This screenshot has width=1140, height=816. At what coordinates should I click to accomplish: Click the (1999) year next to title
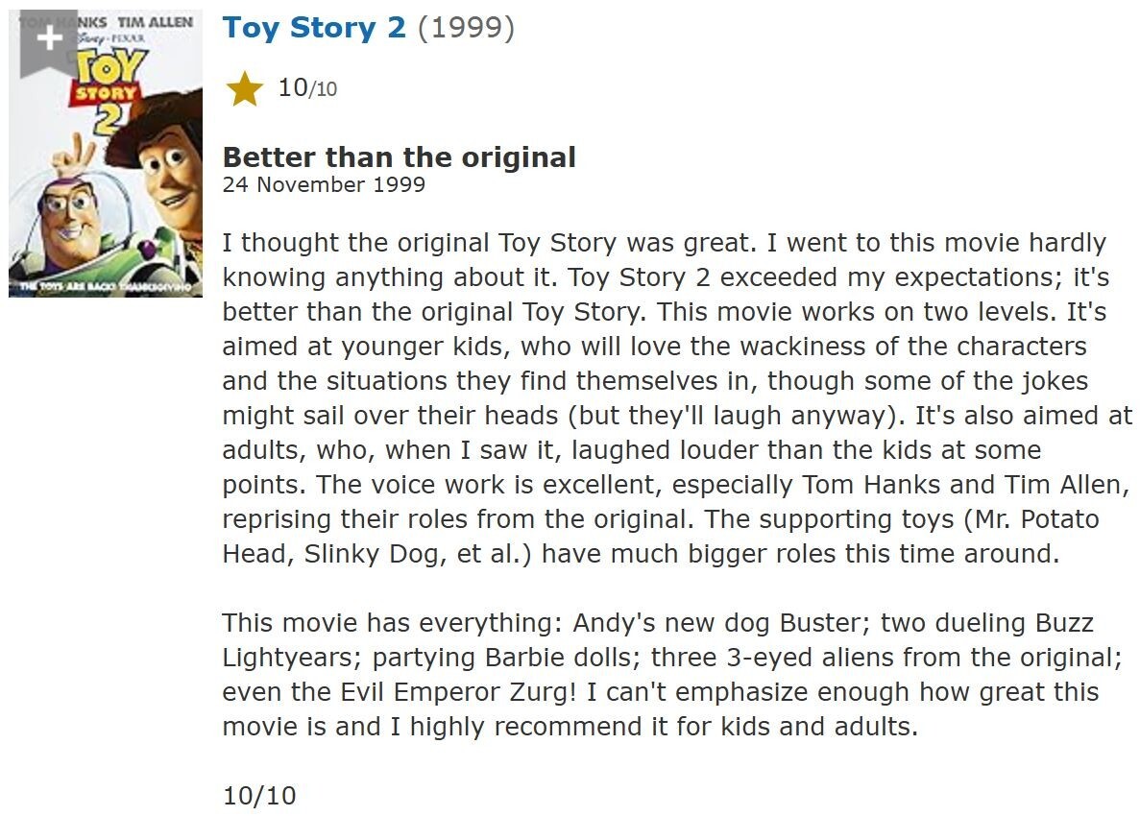click(x=466, y=28)
